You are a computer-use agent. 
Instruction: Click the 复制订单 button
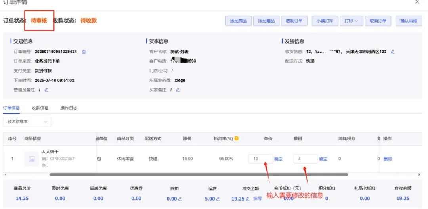(294, 21)
